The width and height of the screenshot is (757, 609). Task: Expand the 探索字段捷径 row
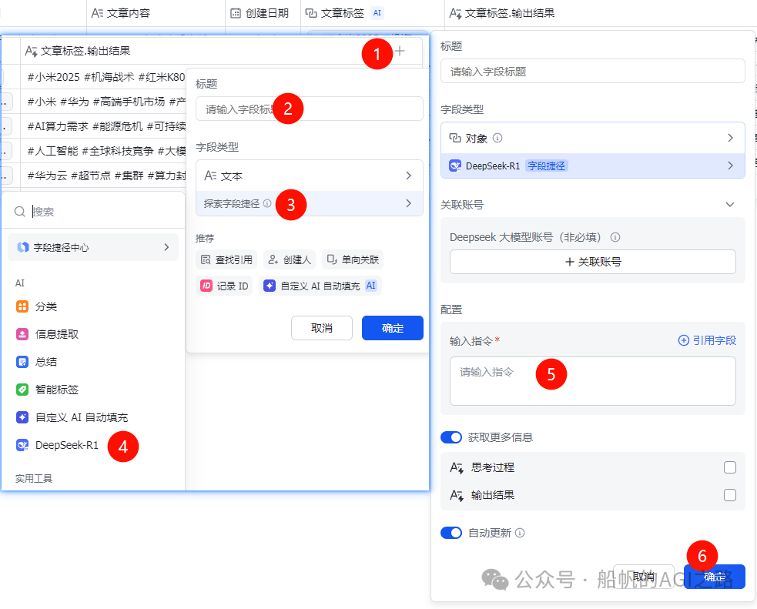tap(310, 203)
